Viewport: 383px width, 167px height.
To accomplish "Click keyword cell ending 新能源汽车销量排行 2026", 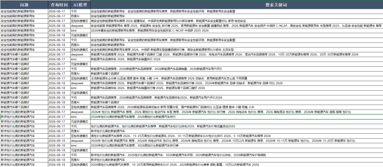I will click(237, 59).
